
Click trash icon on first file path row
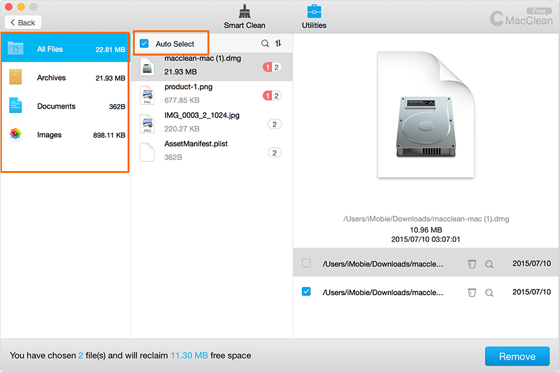click(472, 264)
